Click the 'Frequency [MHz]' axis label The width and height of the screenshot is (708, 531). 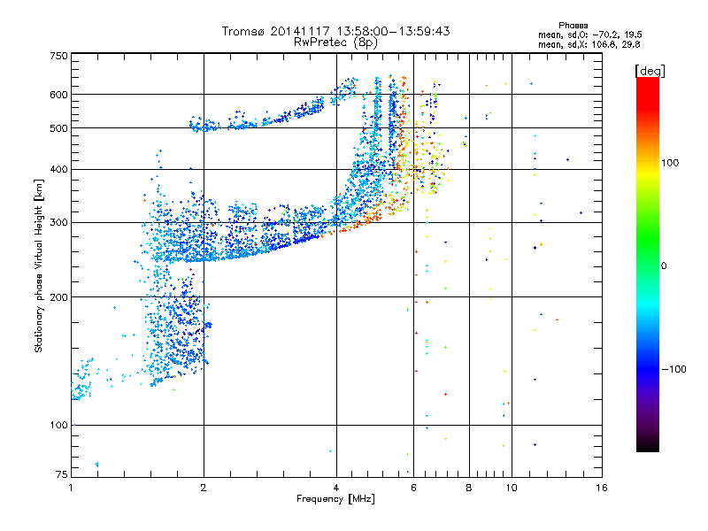coord(335,499)
